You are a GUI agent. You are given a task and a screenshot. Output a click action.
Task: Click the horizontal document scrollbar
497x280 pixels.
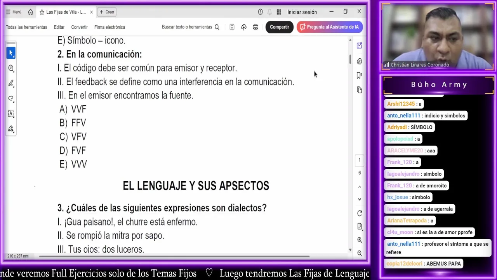click(174, 256)
